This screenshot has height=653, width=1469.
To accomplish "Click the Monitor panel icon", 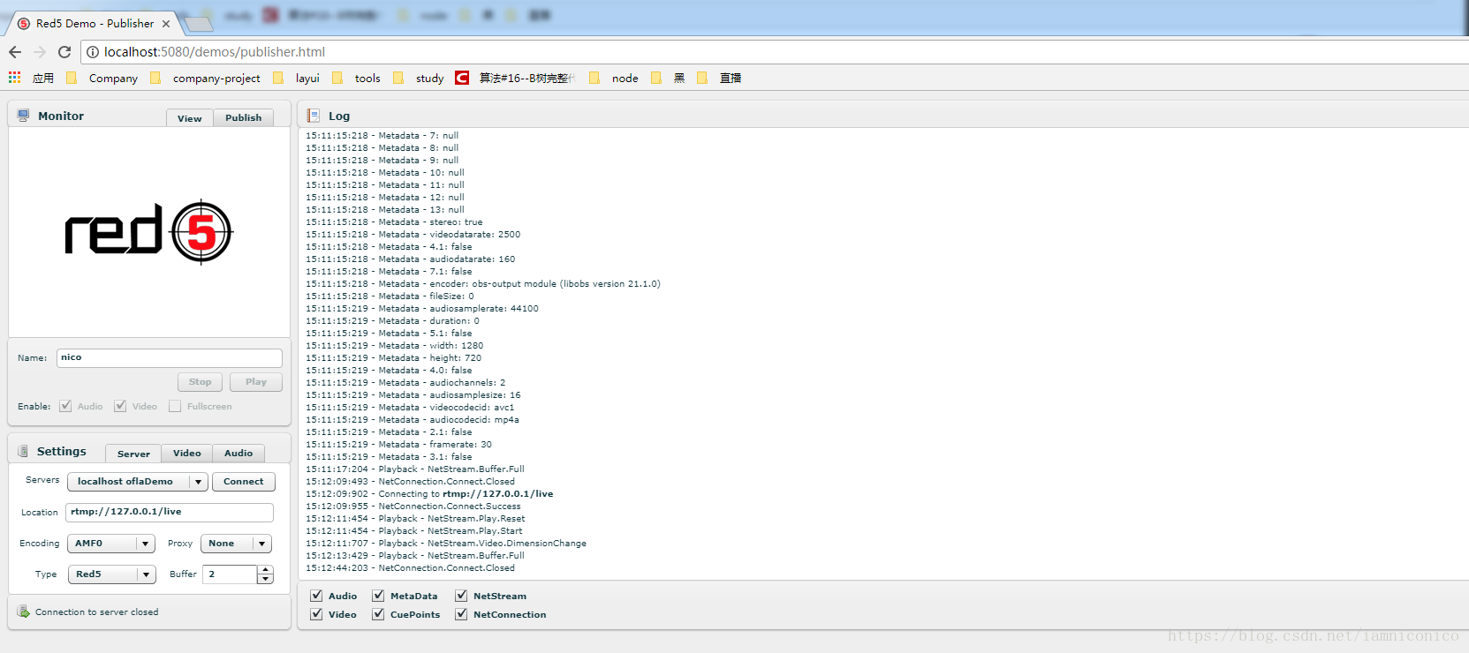I will tap(24, 116).
